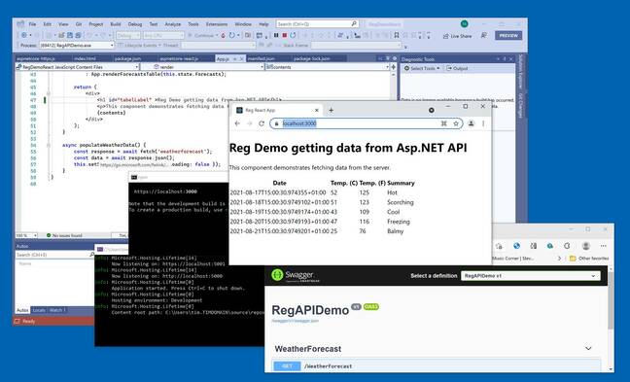Open a new tab in Chrome
Viewport: 630px width, 382px height.
click(x=331, y=110)
